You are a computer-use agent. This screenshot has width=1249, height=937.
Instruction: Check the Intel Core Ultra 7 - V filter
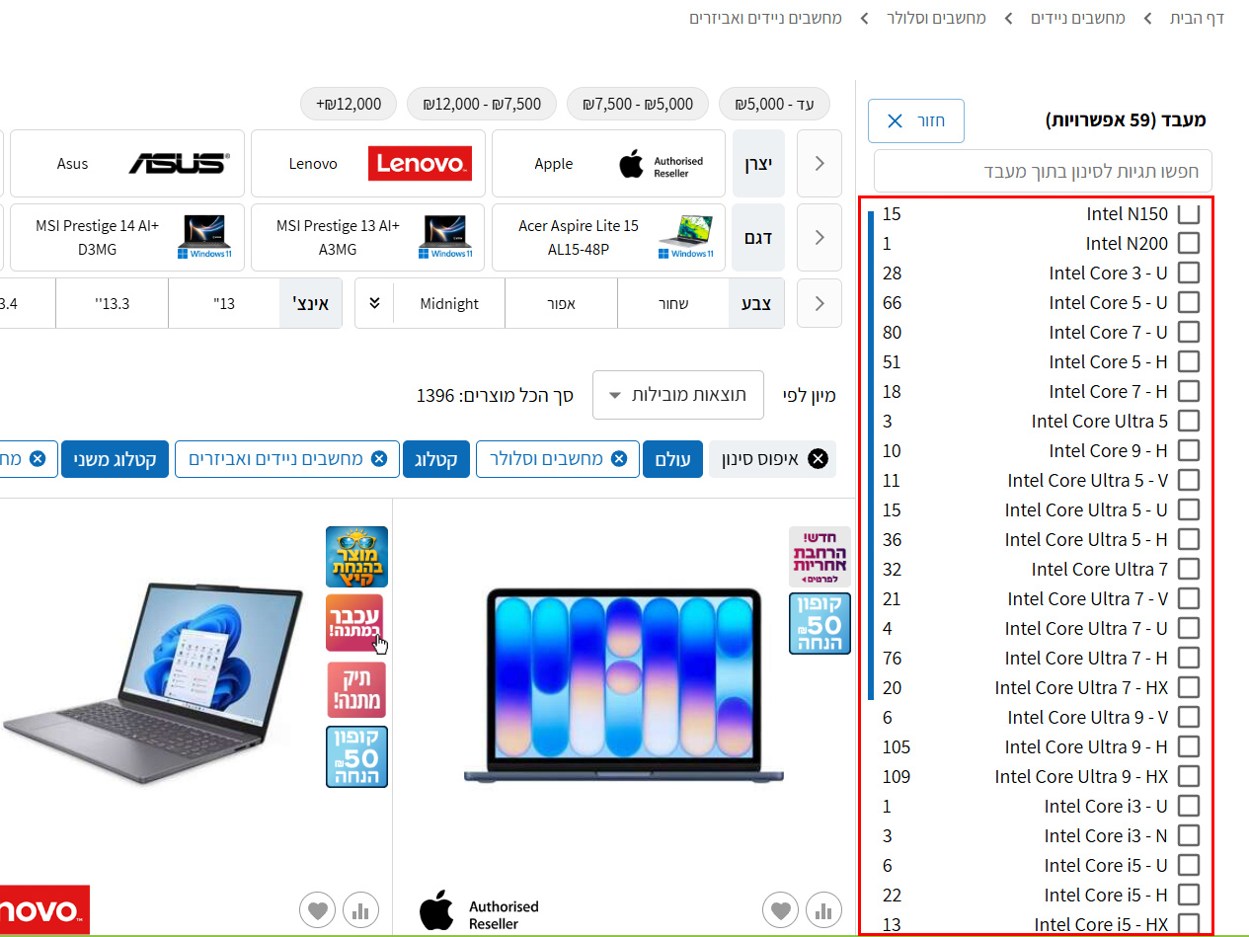tap(1189, 598)
